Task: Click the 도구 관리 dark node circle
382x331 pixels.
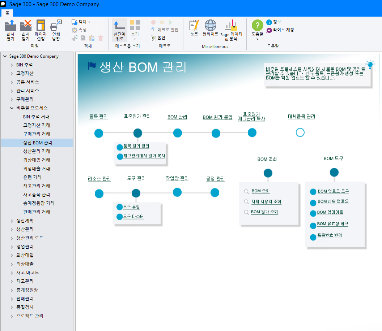Action: tap(136, 193)
